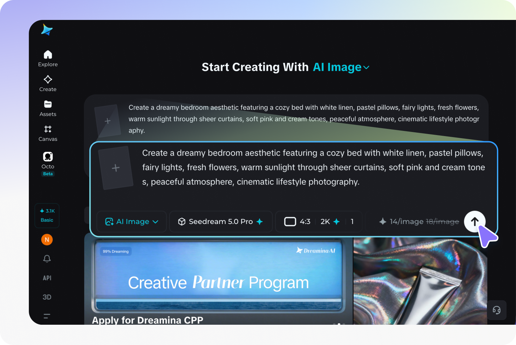Click the '99% Dreaming' badge on the banner
Screen dimensions: 516x345
click(116, 252)
